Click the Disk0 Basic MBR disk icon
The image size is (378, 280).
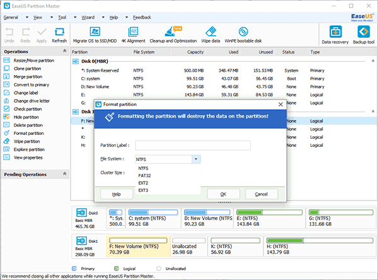[x=81, y=213]
